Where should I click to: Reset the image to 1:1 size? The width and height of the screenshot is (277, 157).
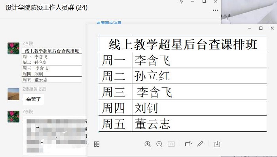(x=171, y=144)
